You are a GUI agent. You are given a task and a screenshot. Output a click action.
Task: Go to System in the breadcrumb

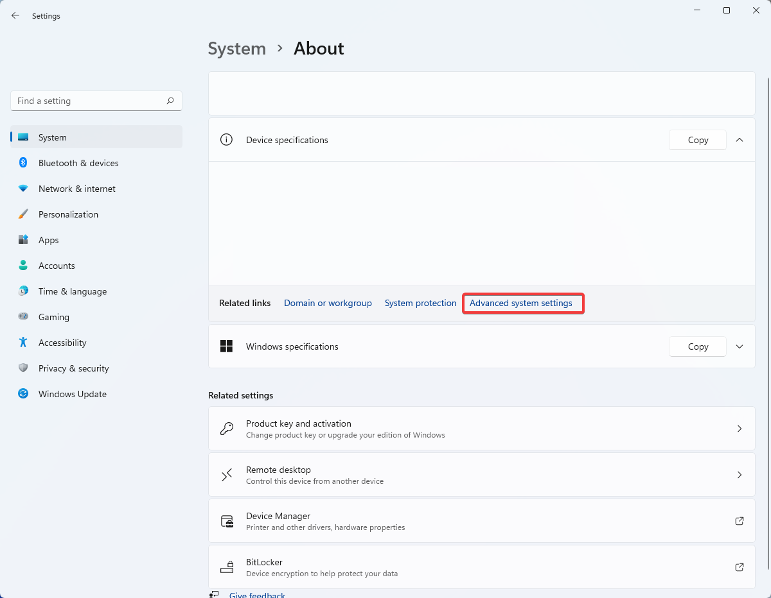click(237, 49)
